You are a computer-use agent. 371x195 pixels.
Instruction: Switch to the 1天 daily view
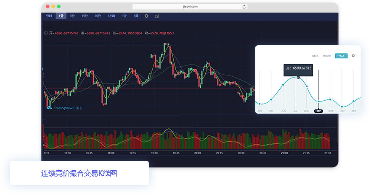click(124, 16)
